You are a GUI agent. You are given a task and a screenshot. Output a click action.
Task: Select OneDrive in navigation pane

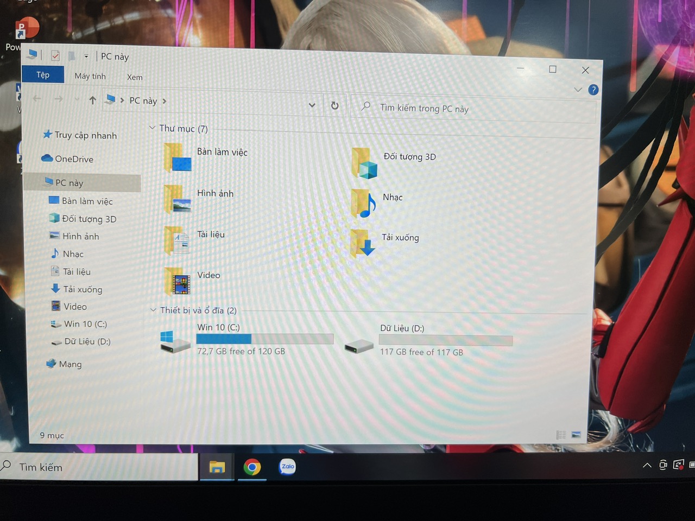[67, 158]
